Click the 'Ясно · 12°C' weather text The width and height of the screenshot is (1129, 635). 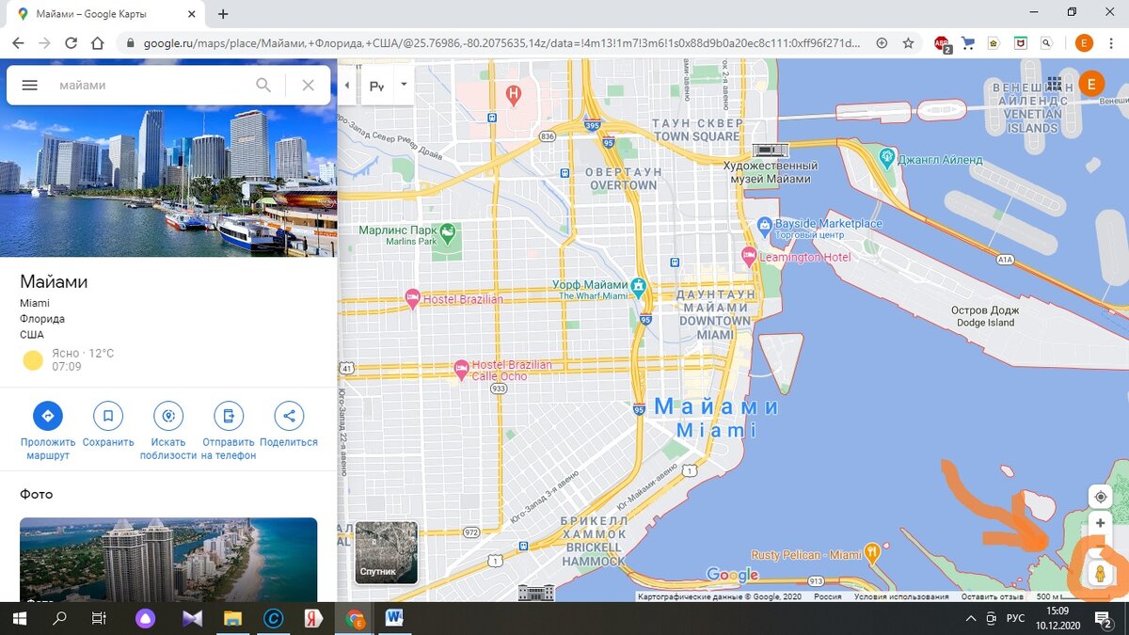(x=83, y=353)
